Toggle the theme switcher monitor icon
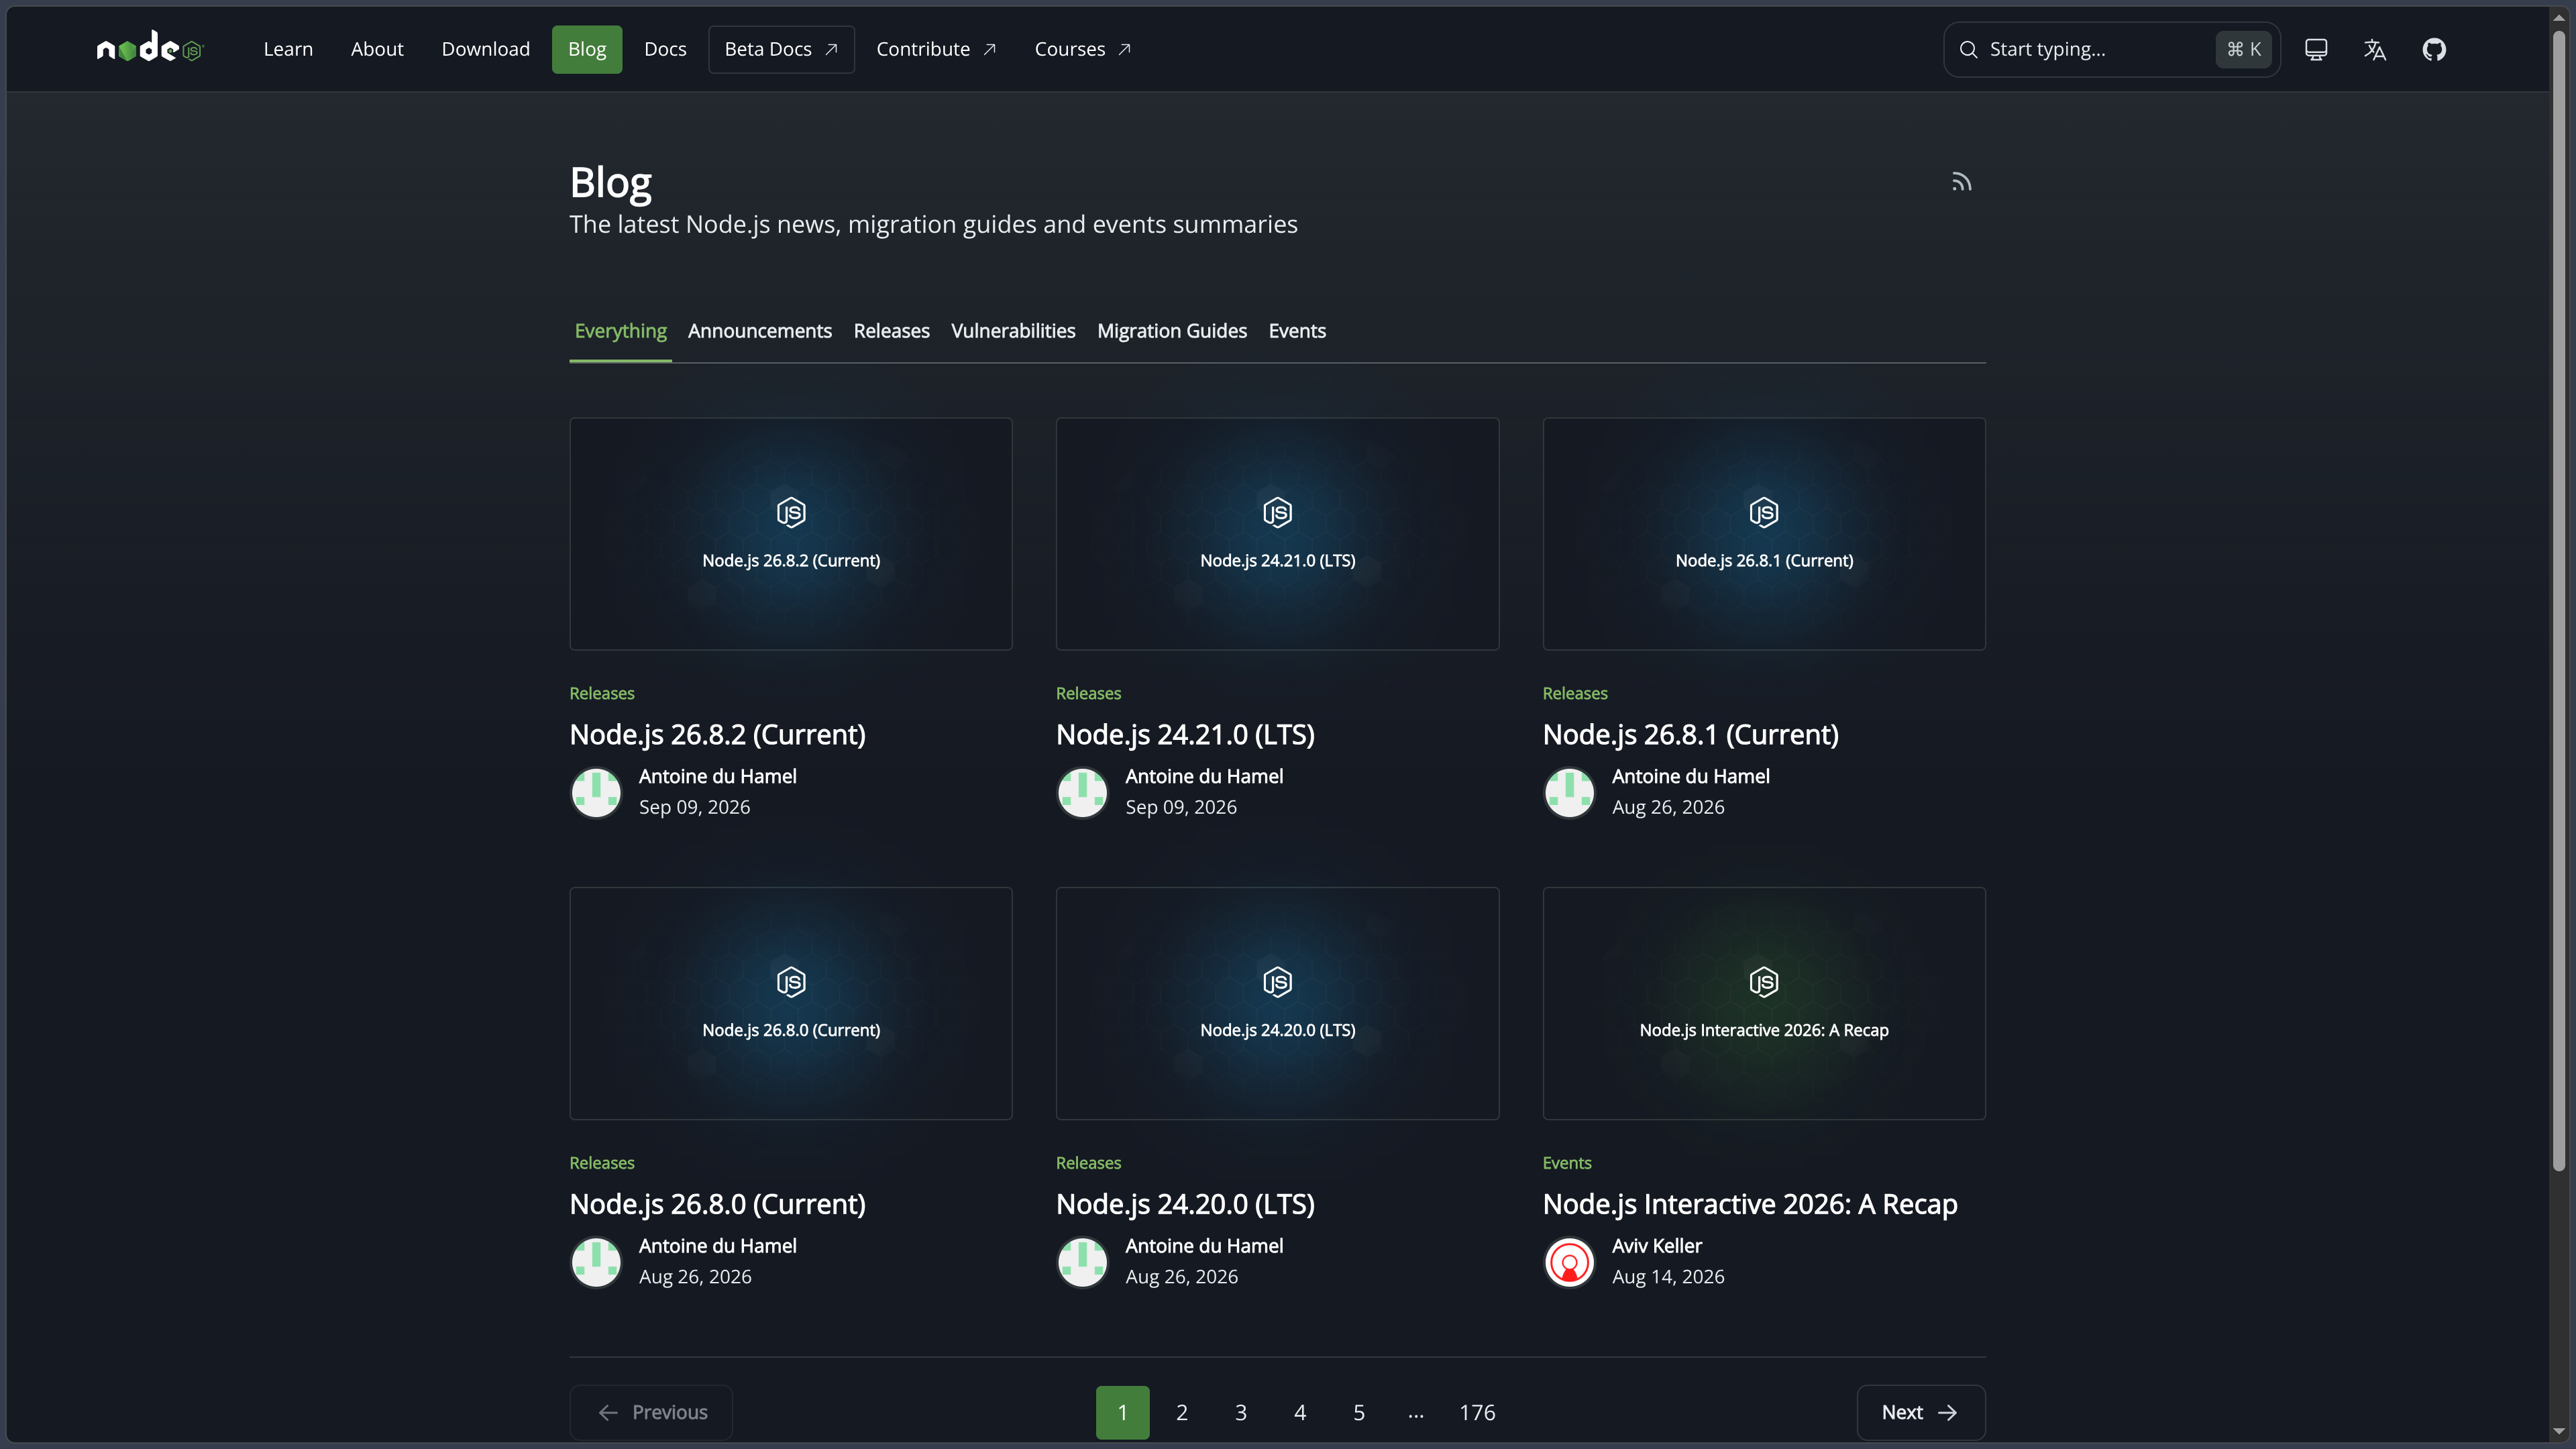Viewport: 2576px width, 1449px height. [x=2316, y=49]
